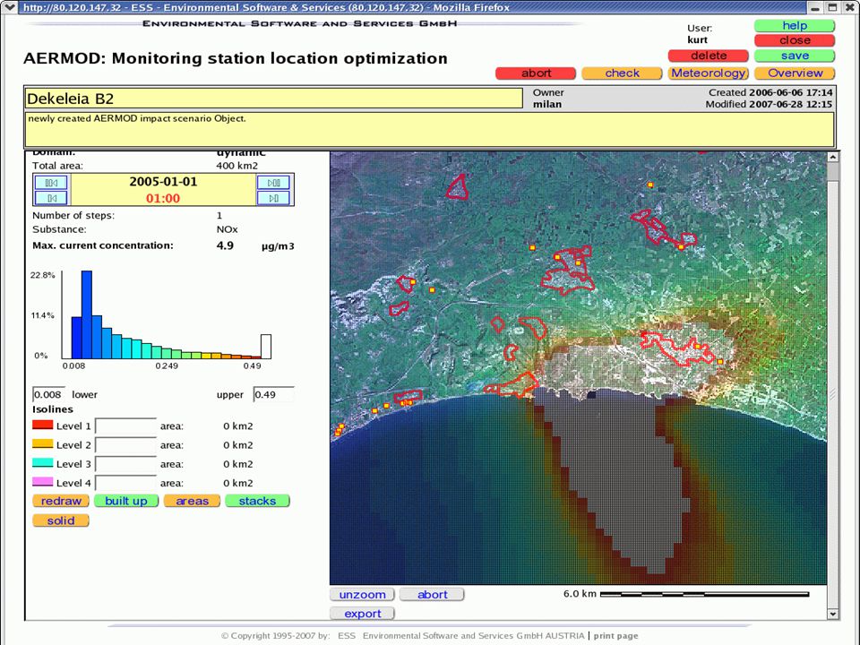Click the green help button
This screenshot has height=645, width=860.
pos(795,25)
